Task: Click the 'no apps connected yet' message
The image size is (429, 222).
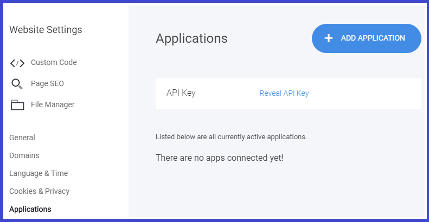Action: click(x=220, y=158)
